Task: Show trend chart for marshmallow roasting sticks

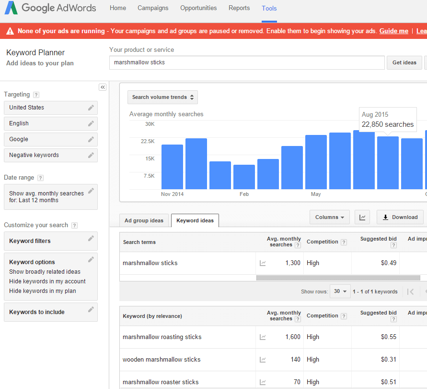Action: (263, 337)
